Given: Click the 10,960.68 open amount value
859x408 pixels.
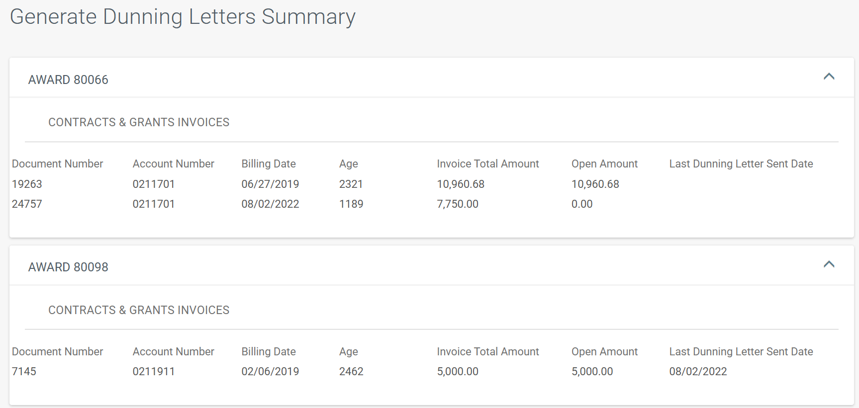Looking at the screenshot, I should coord(595,184).
